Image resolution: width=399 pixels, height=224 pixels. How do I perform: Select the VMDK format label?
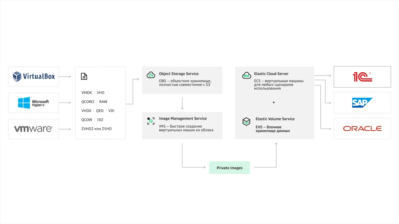(x=87, y=93)
